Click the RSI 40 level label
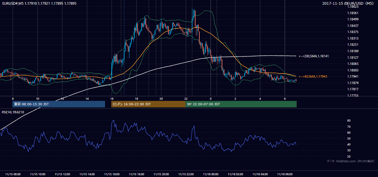Viewport: 378px width, 177px height. tap(349, 144)
